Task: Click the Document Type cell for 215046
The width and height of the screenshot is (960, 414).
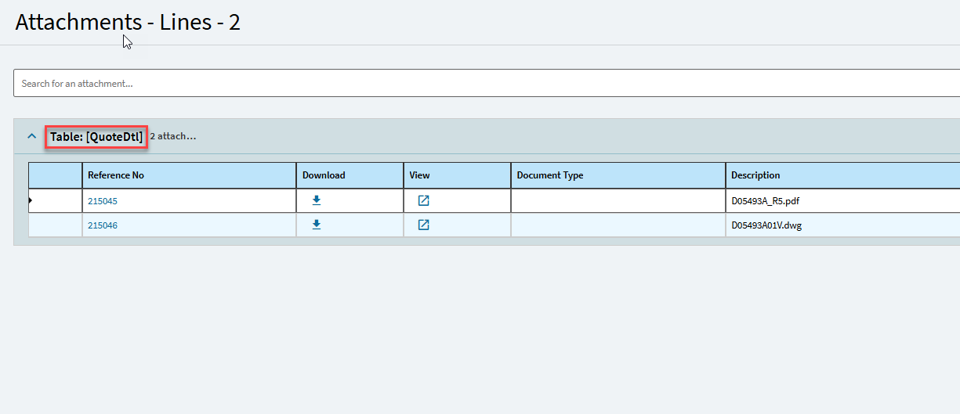Action: [618, 225]
